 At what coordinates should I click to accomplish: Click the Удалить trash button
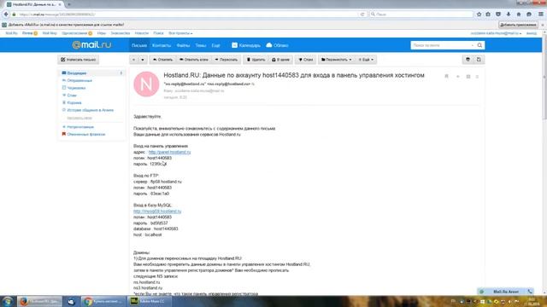256,60
